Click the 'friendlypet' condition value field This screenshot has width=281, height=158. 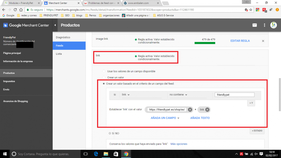[235, 95]
